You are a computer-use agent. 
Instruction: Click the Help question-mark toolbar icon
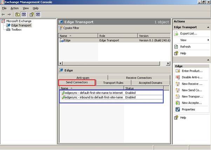[x=32, y=14]
